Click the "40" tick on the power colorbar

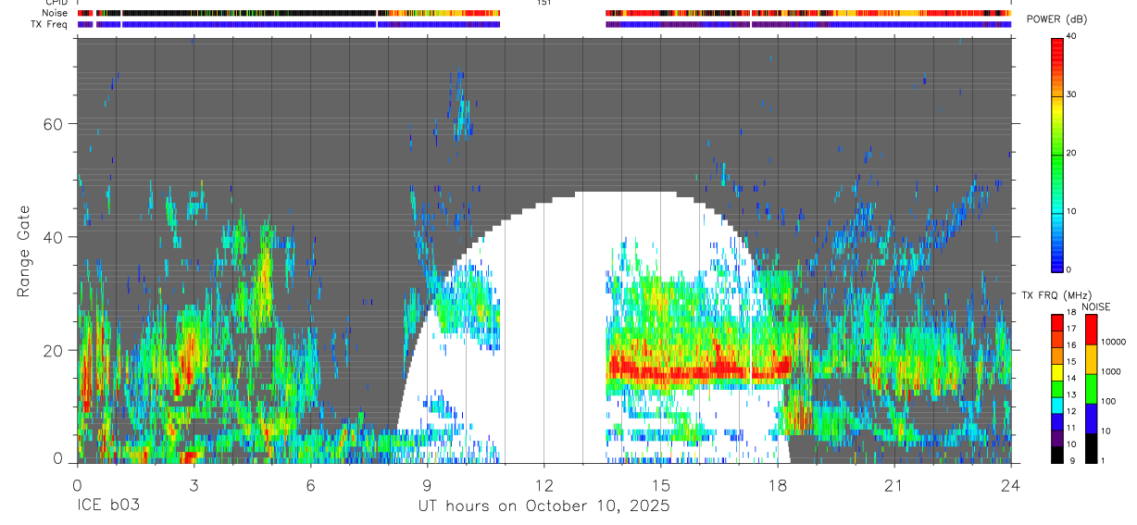tap(1071, 37)
